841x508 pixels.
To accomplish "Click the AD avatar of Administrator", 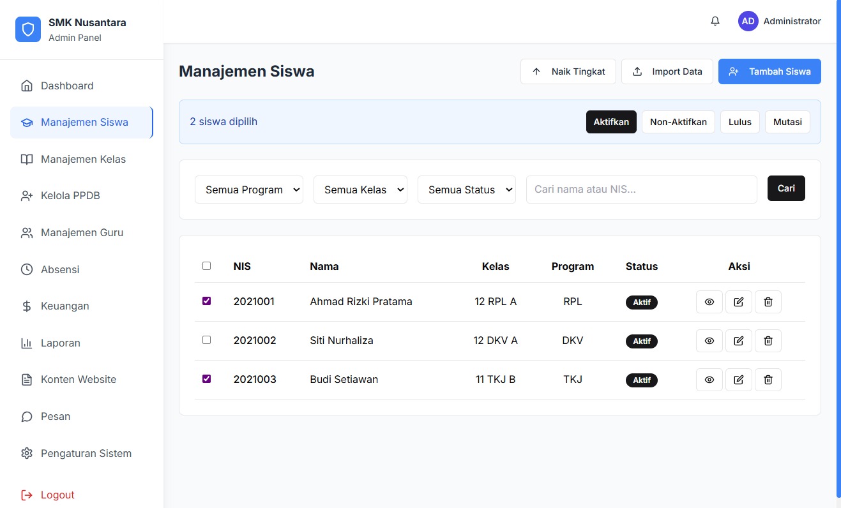I will [x=748, y=21].
